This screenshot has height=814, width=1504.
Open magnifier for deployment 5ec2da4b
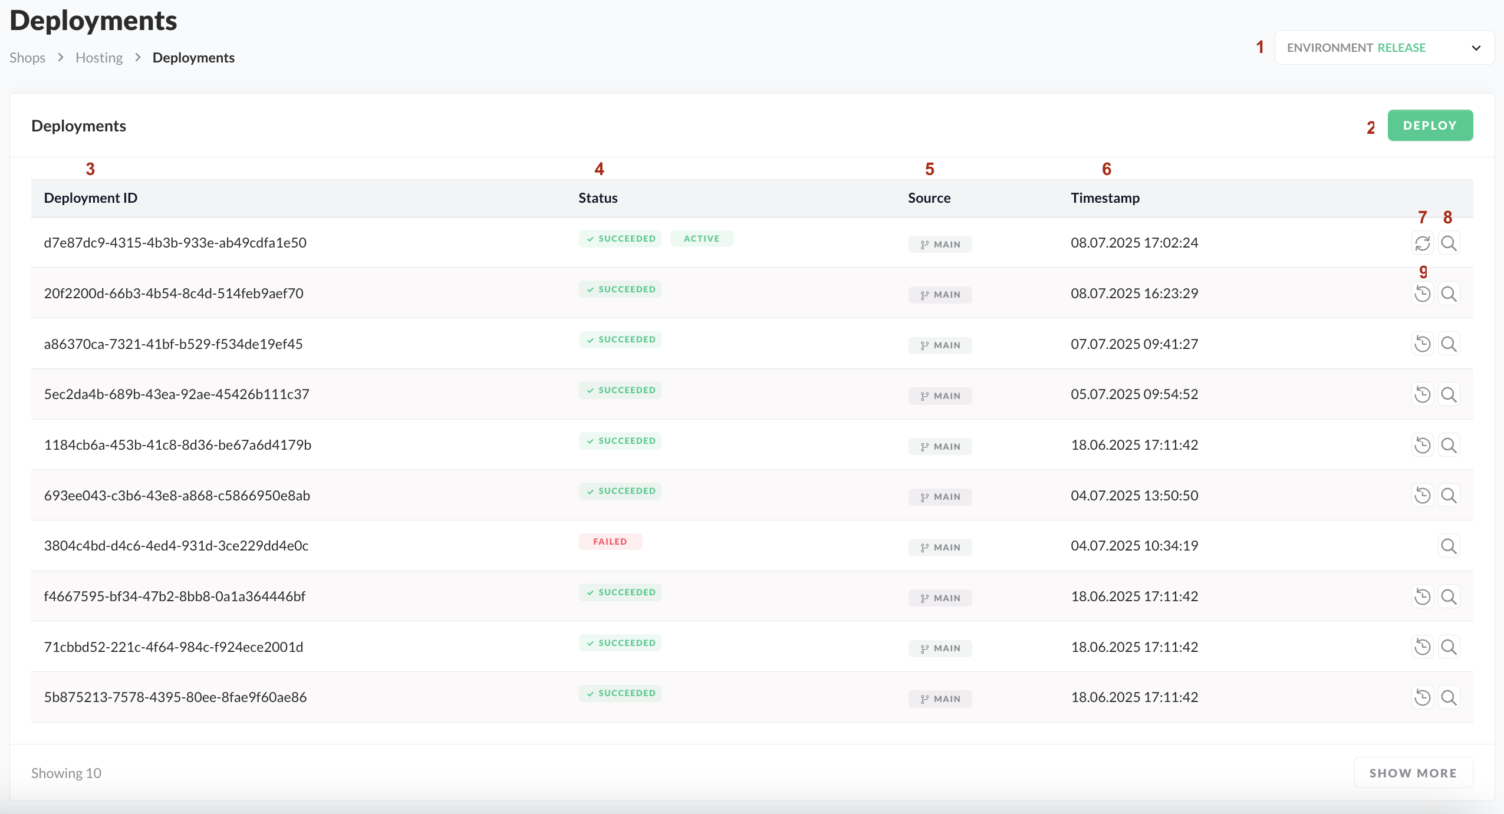(1449, 394)
